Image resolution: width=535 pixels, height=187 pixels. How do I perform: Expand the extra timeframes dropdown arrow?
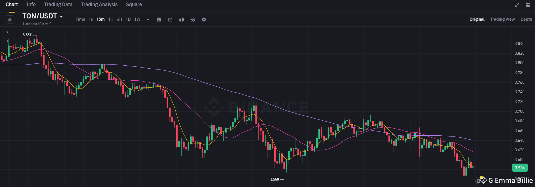pos(148,20)
